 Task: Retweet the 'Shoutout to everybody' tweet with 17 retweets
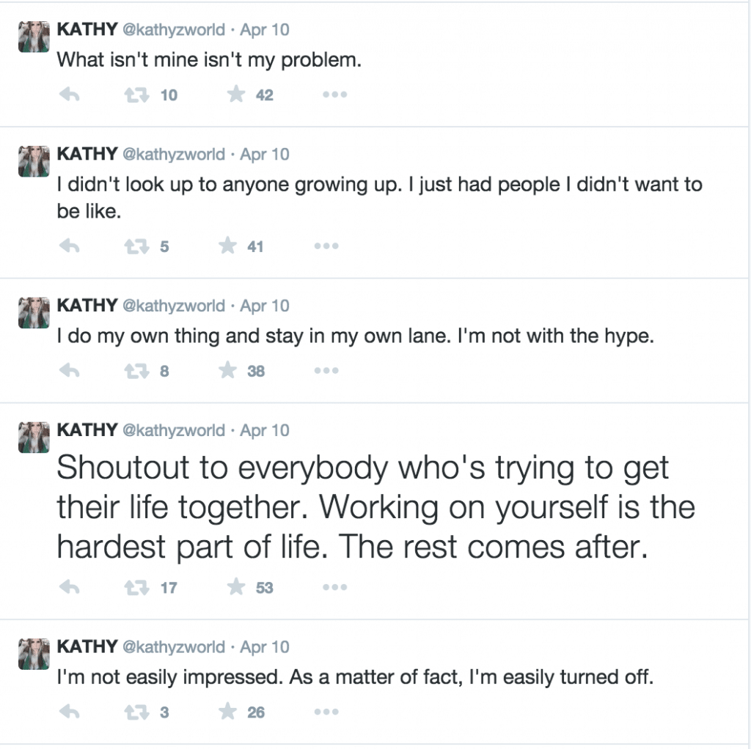point(137,588)
